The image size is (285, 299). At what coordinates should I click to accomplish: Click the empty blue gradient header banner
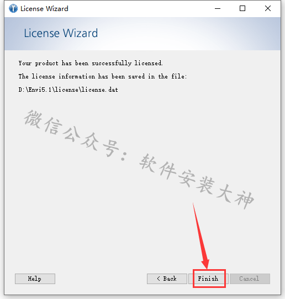188,34
